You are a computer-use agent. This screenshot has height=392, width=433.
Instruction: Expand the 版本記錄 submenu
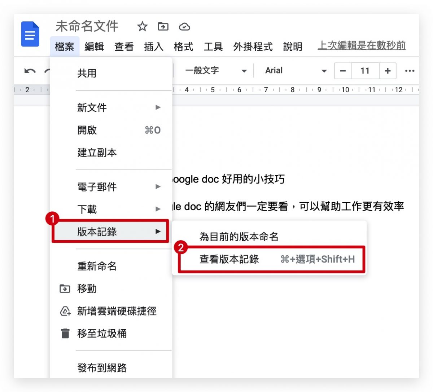coord(111,232)
